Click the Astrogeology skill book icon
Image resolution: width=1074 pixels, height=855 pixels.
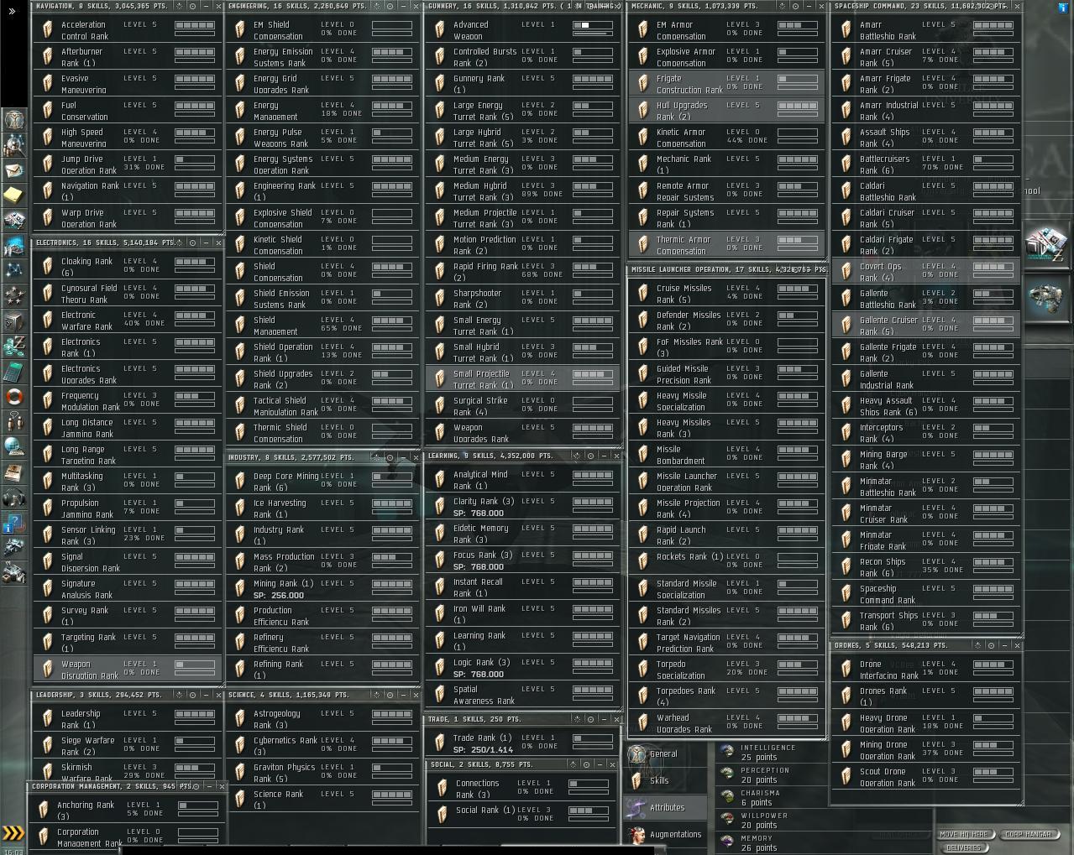tap(240, 719)
